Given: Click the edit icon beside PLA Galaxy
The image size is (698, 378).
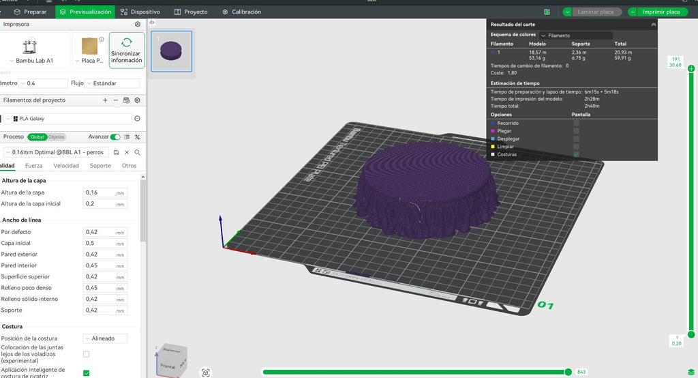Looking at the screenshot, I should [137, 119].
